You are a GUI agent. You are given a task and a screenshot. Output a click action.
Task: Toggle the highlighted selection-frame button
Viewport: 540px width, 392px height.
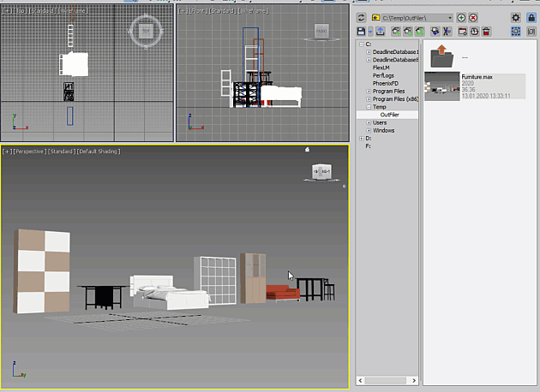click(x=515, y=32)
